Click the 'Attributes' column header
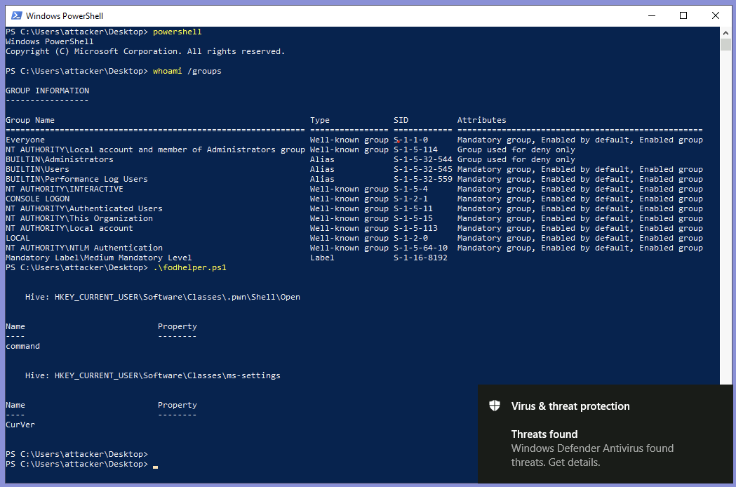The image size is (736, 487). coord(481,120)
